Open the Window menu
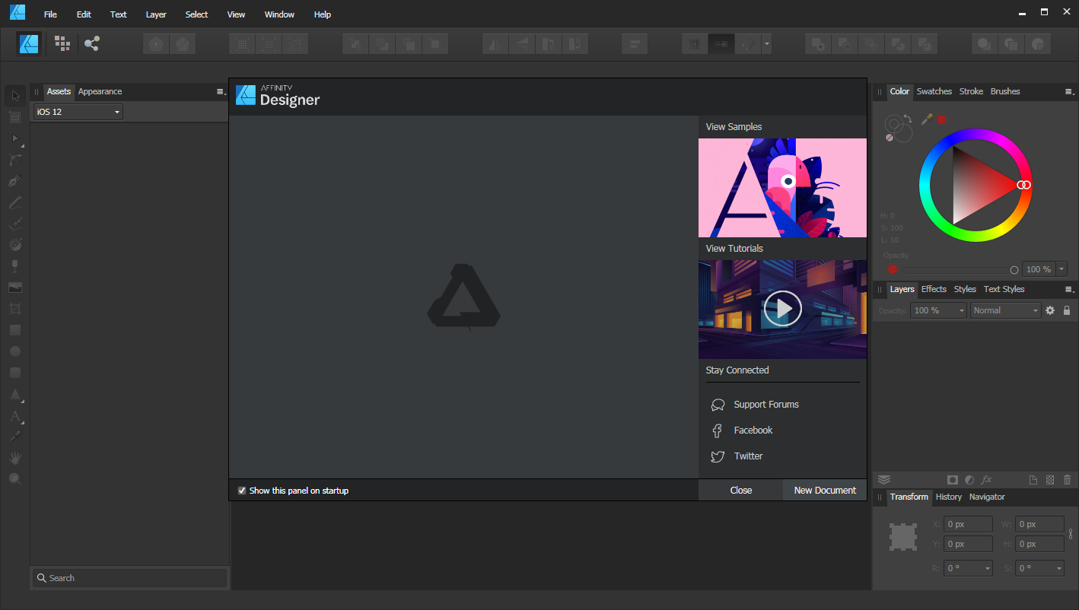This screenshot has width=1079, height=610. tap(279, 14)
